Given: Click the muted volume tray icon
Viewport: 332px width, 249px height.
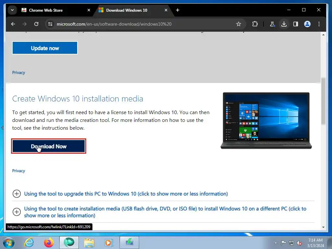Looking at the screenshot, I should point(299,243).
